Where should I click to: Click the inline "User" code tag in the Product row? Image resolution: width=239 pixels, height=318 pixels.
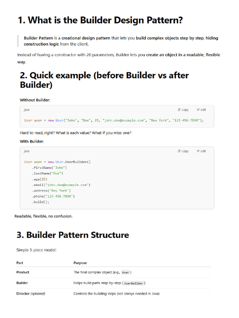click(125, 273)
